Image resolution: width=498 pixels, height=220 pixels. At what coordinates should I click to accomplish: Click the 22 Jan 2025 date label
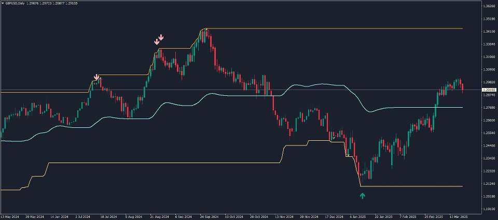(384, 217)
